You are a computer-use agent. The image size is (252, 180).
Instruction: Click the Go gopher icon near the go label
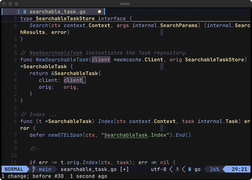[x=190, y=169]
